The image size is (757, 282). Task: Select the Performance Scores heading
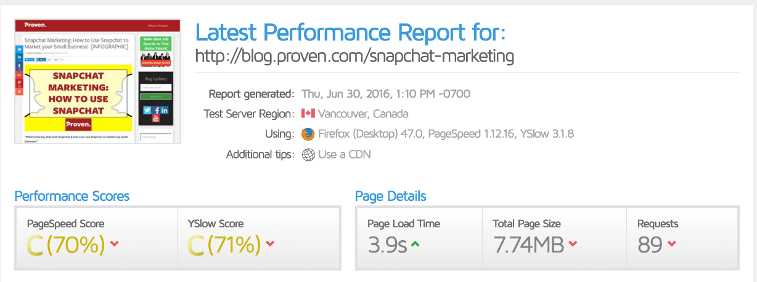pyautogui.click(x=72, y=197)
